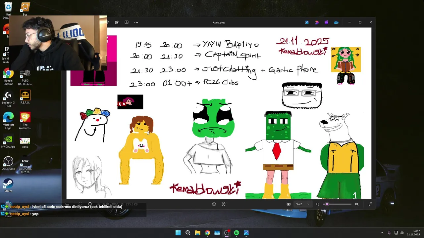Select Logitech G HUB desktop icon
This screenshot has height=238, width=424.
pos(8,99)
